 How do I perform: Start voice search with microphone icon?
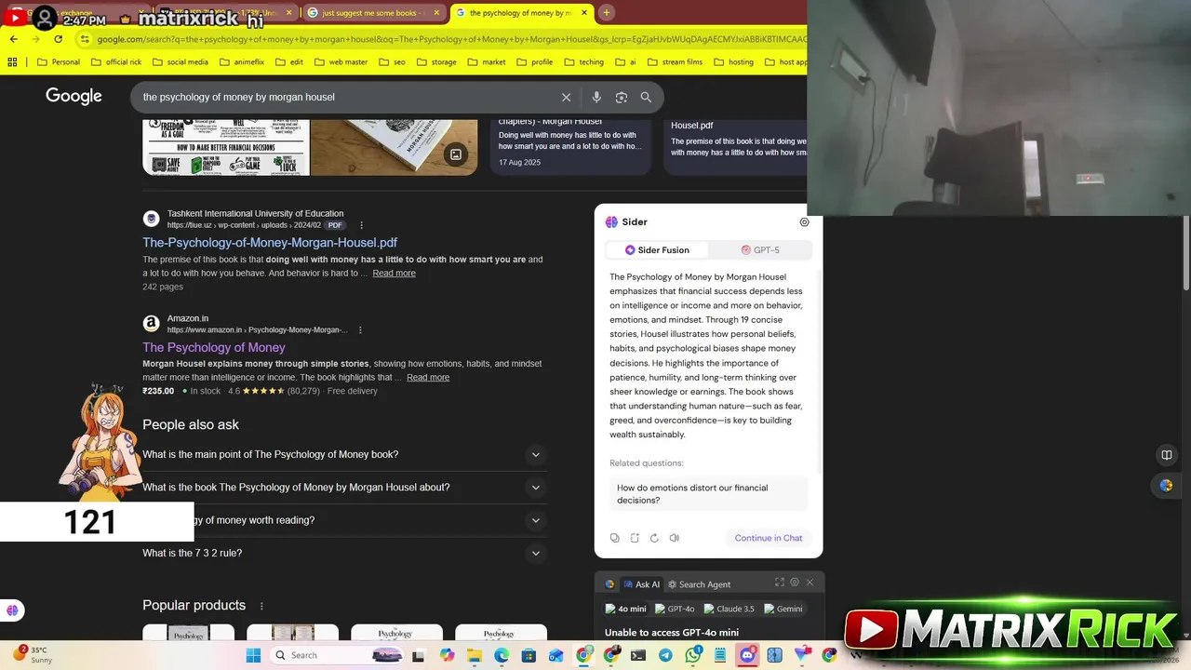pyautogui.click(x=596, y=97)
